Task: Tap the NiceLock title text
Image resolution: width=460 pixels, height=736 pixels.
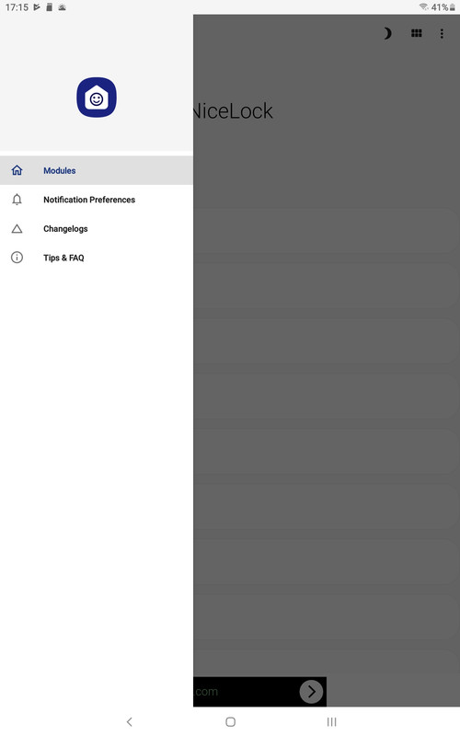Action: pyautogui.click(x=233, y=111)
